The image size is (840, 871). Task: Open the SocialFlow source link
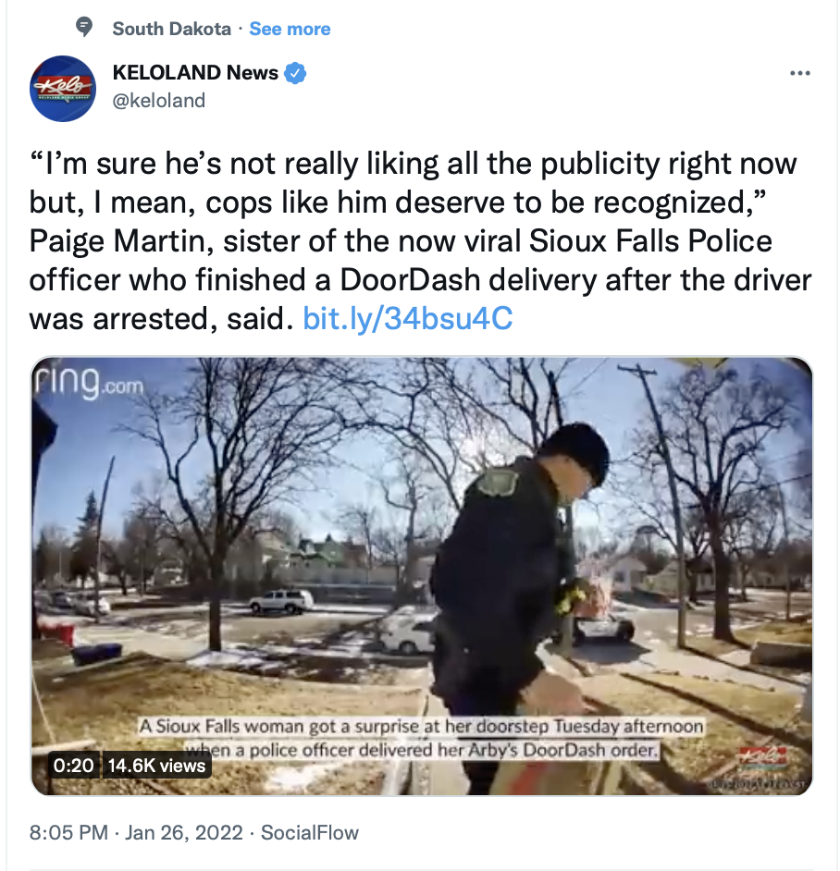(310, 833)
